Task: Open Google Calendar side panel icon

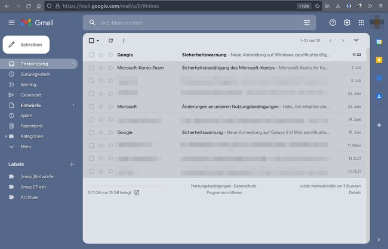Action: click(379, 42)
